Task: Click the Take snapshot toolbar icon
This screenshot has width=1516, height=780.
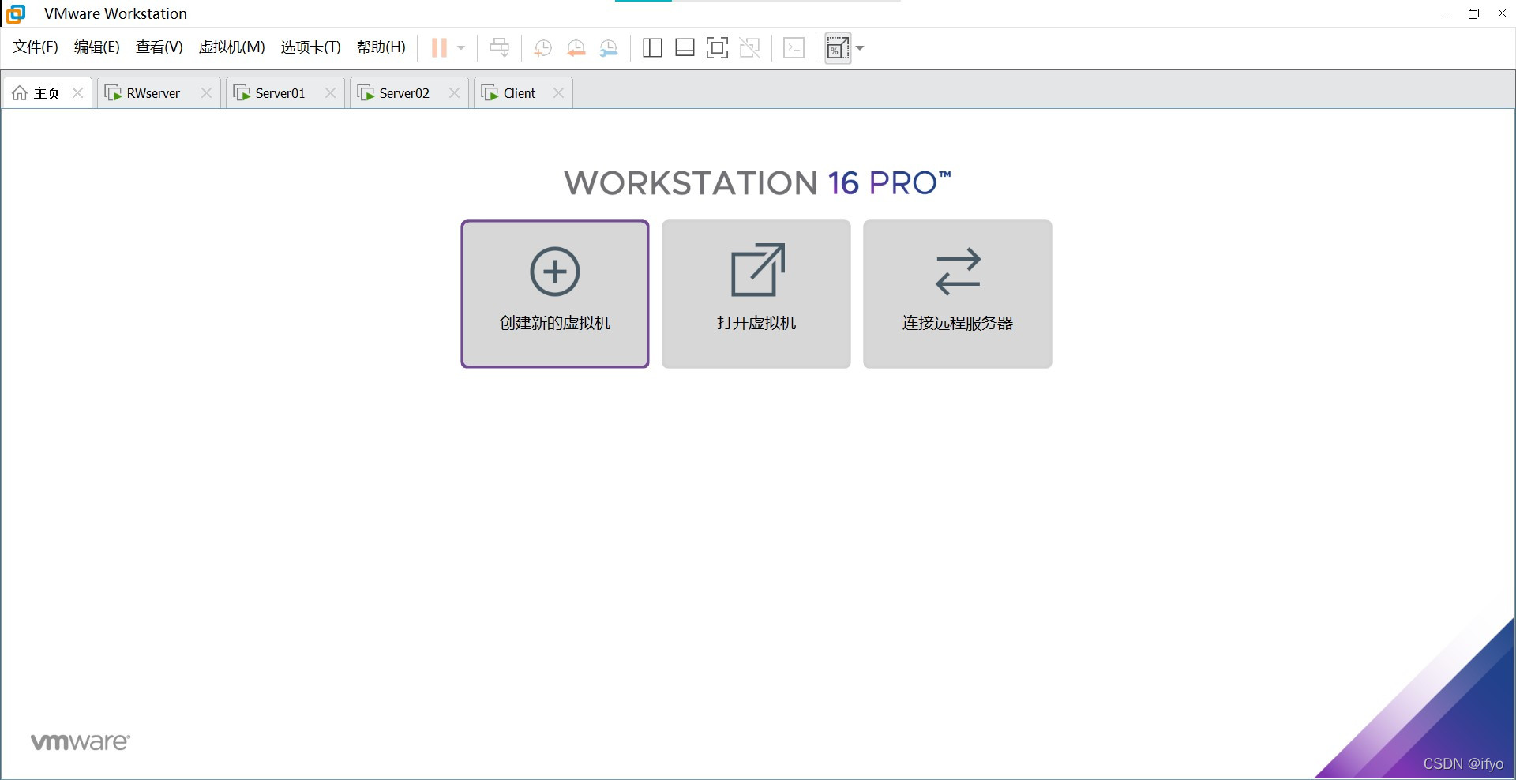Action: coord(542,48)
